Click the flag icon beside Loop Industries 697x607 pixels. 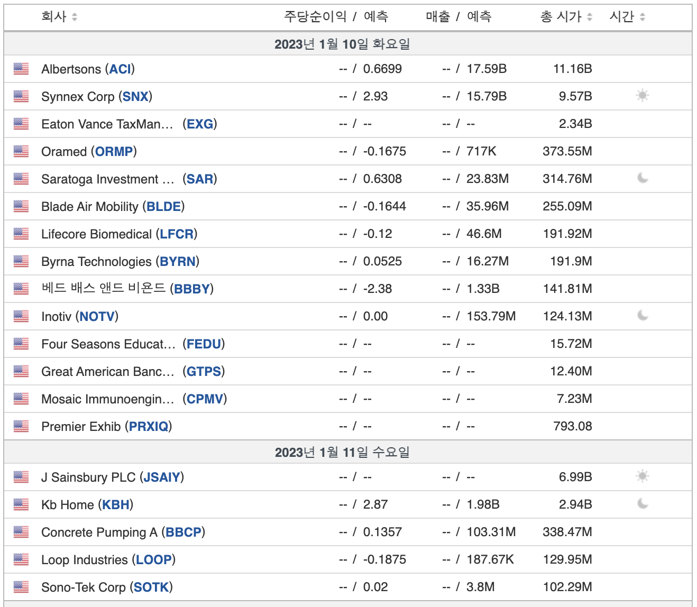[x=21, y=559]
